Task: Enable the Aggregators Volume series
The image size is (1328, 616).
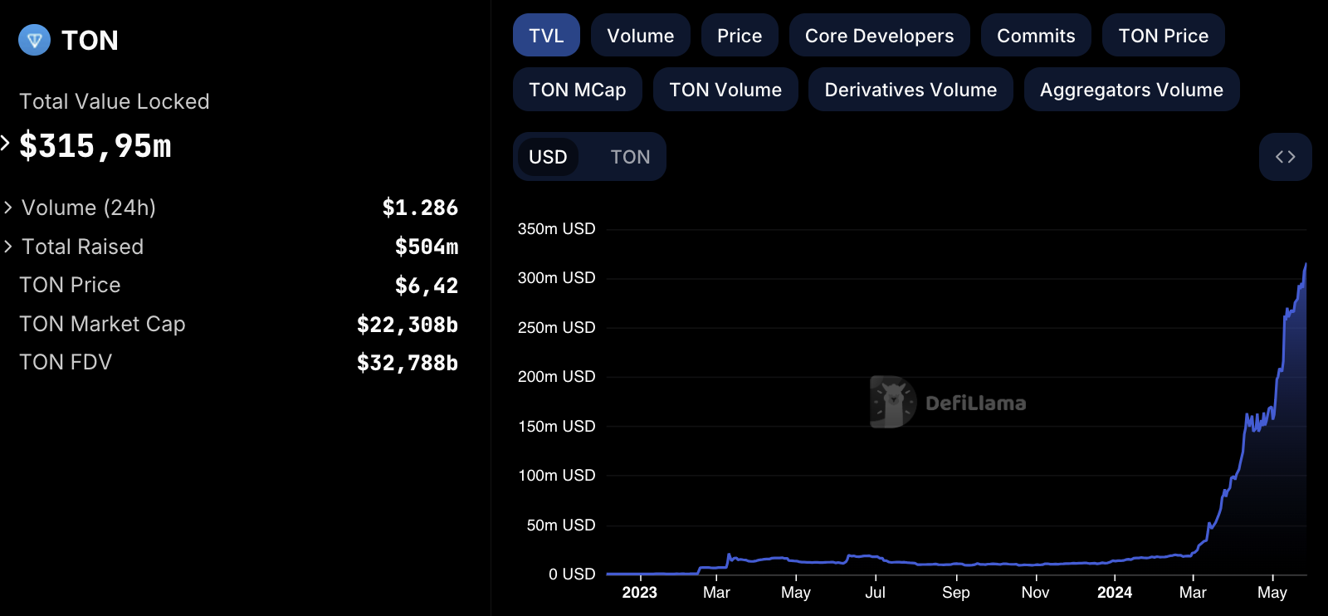Action: [1131, 90]
